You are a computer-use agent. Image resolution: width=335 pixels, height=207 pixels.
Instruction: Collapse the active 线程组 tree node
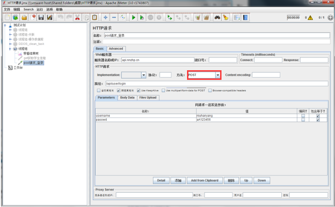(10, 49)
